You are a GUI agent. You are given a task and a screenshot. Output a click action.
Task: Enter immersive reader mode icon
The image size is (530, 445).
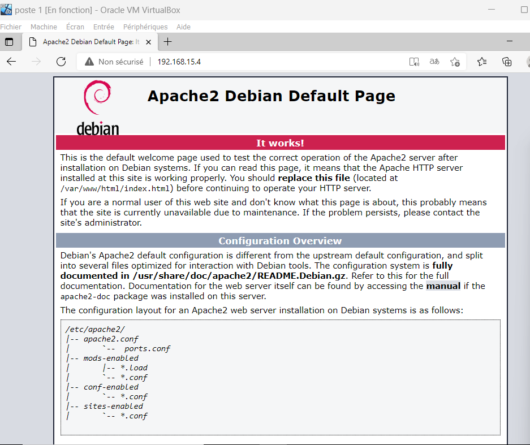point(414,62)
